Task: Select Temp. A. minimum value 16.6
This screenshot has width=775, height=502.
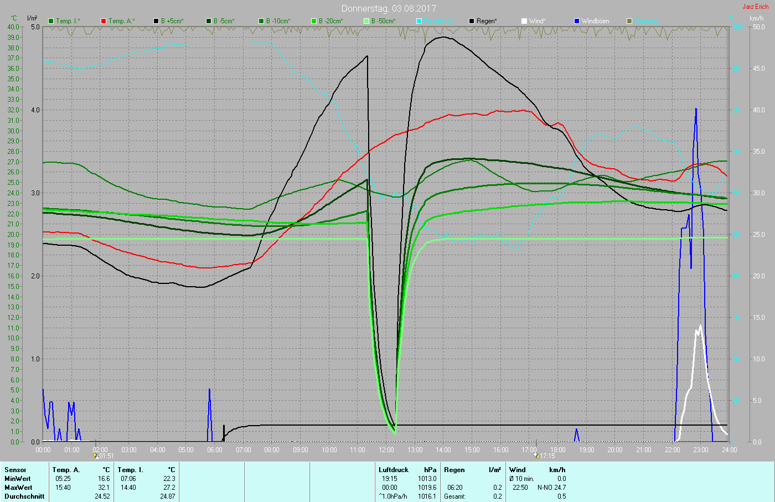Action: pyautogui.click(x=104, y=479)
